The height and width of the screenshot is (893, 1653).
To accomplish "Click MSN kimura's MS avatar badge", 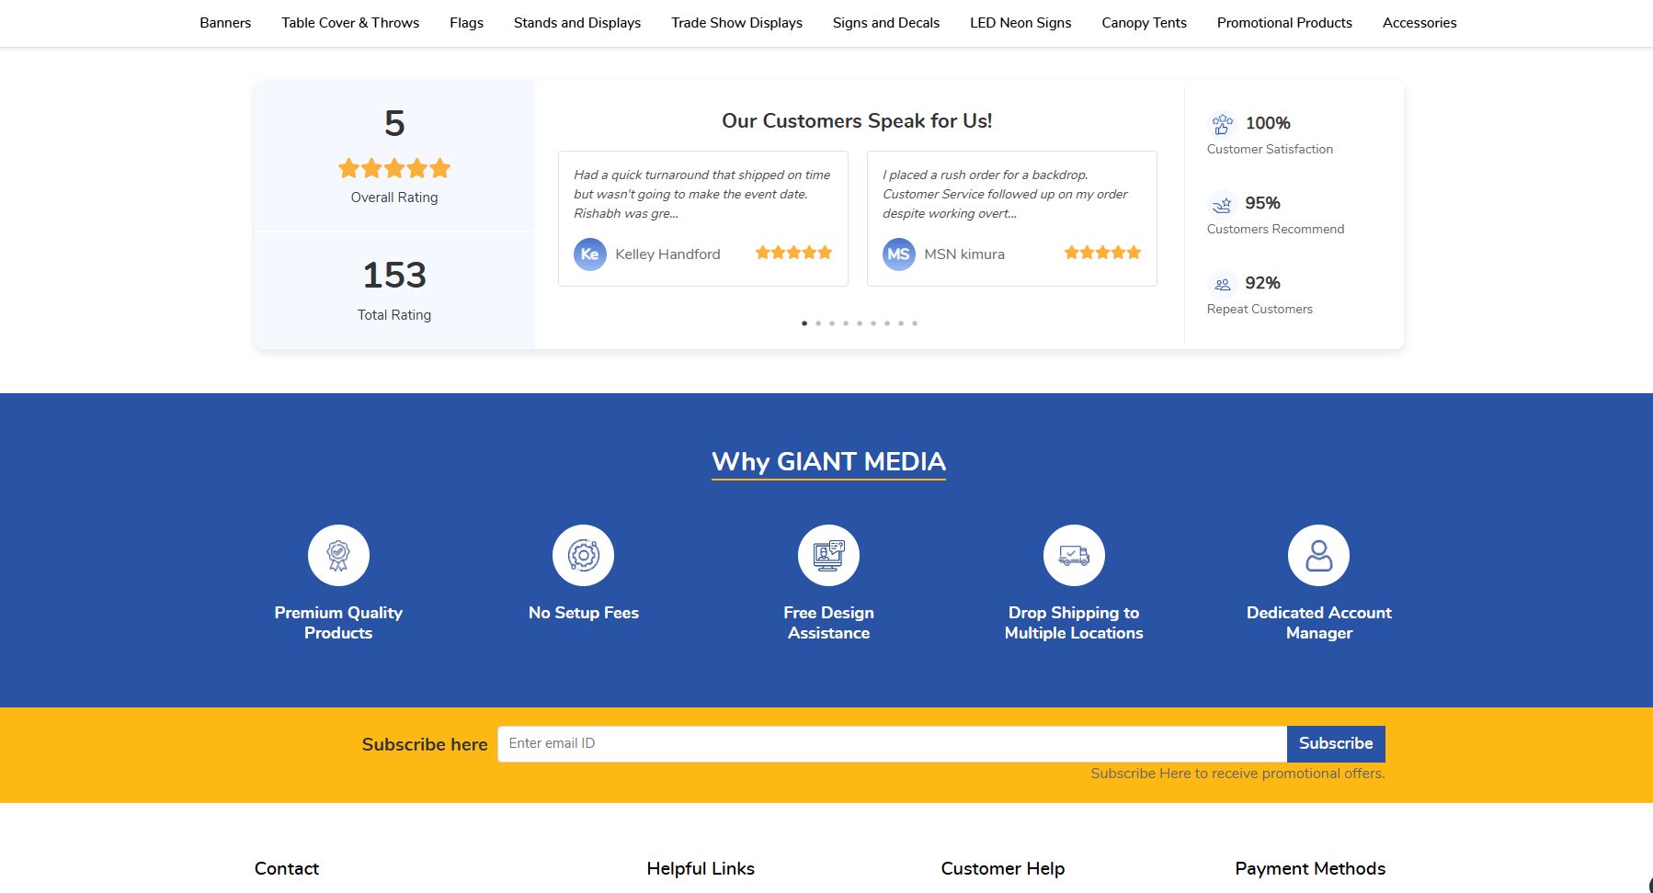I will point(899,254).
